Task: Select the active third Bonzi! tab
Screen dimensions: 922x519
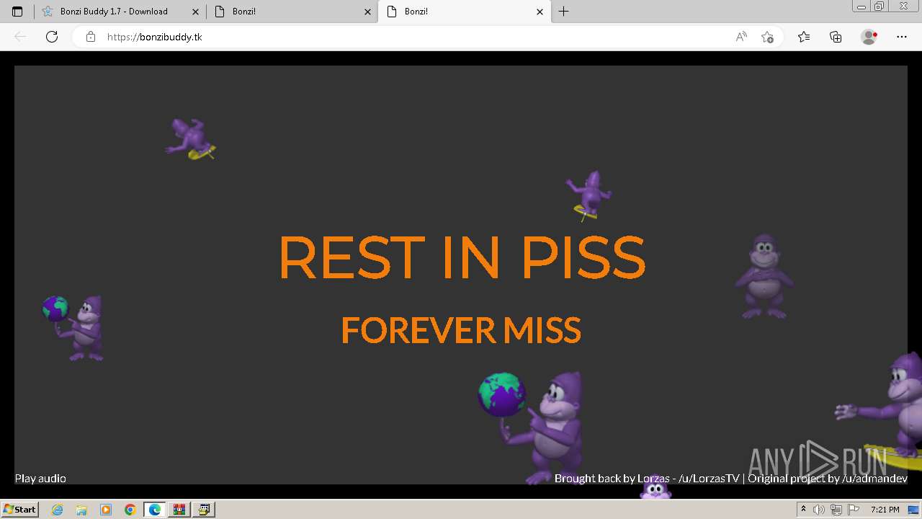Action: tap(464, 12)
